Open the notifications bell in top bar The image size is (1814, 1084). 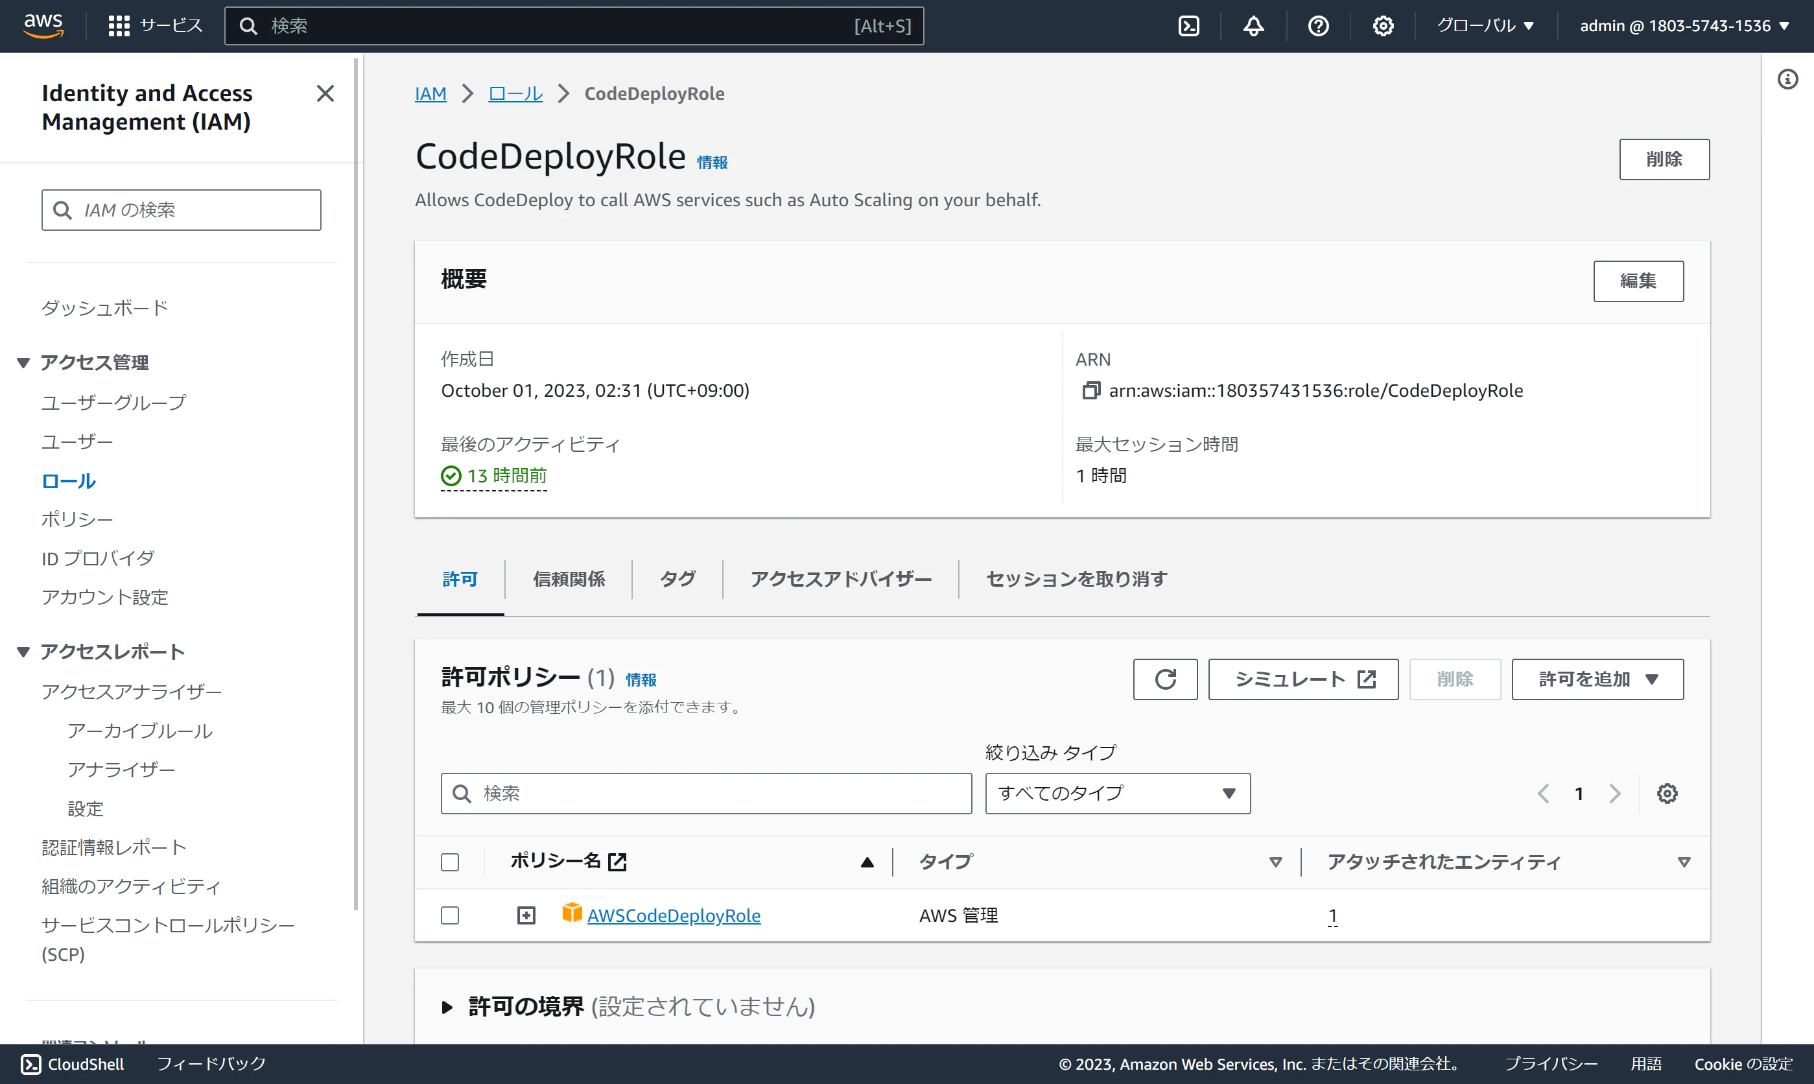(x=1253, y=25)
